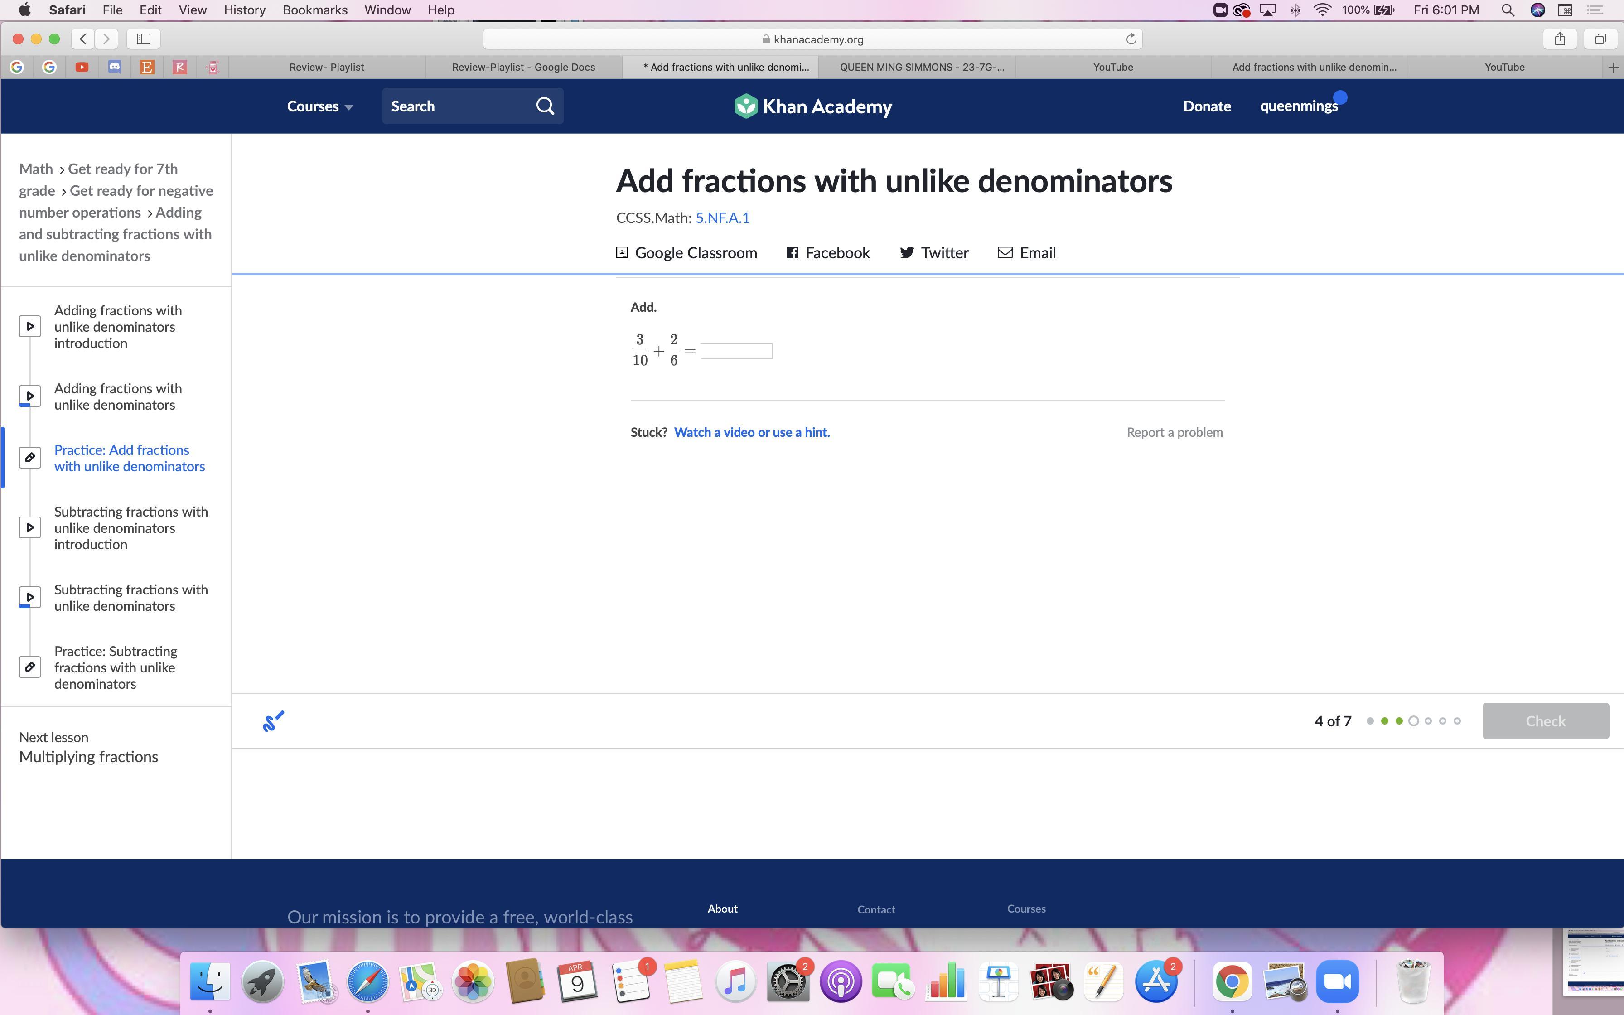Share via Facebook
This screenshot has height=1015, width=1624.
tap(828, 253)
